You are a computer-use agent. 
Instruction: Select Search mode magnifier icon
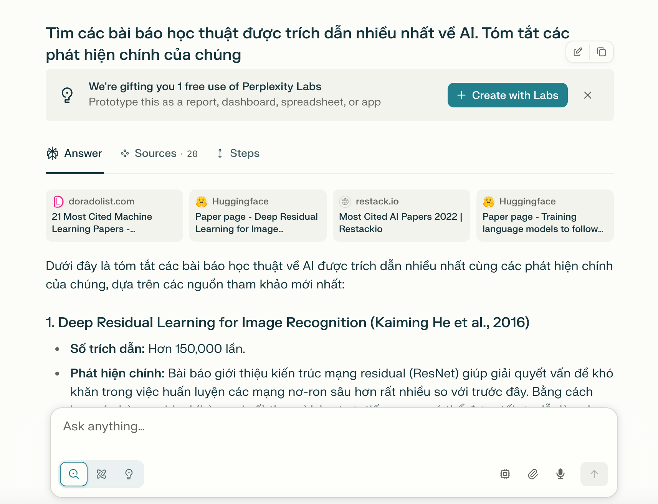(x=74, y=474)
